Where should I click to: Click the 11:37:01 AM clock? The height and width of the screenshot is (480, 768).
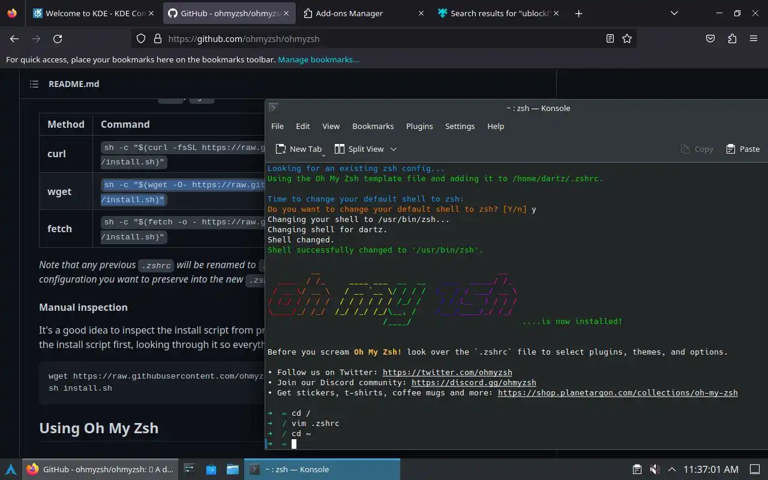coord(711,469)
